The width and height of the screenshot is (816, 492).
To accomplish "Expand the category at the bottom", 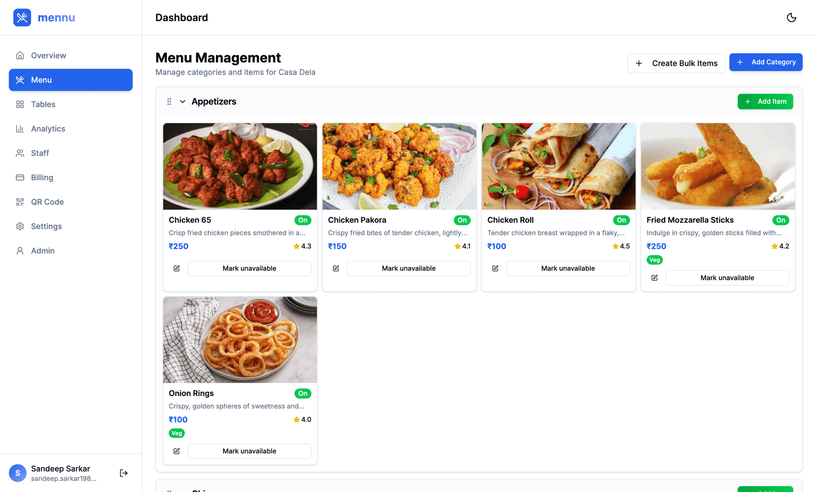I will pos(183,490).
